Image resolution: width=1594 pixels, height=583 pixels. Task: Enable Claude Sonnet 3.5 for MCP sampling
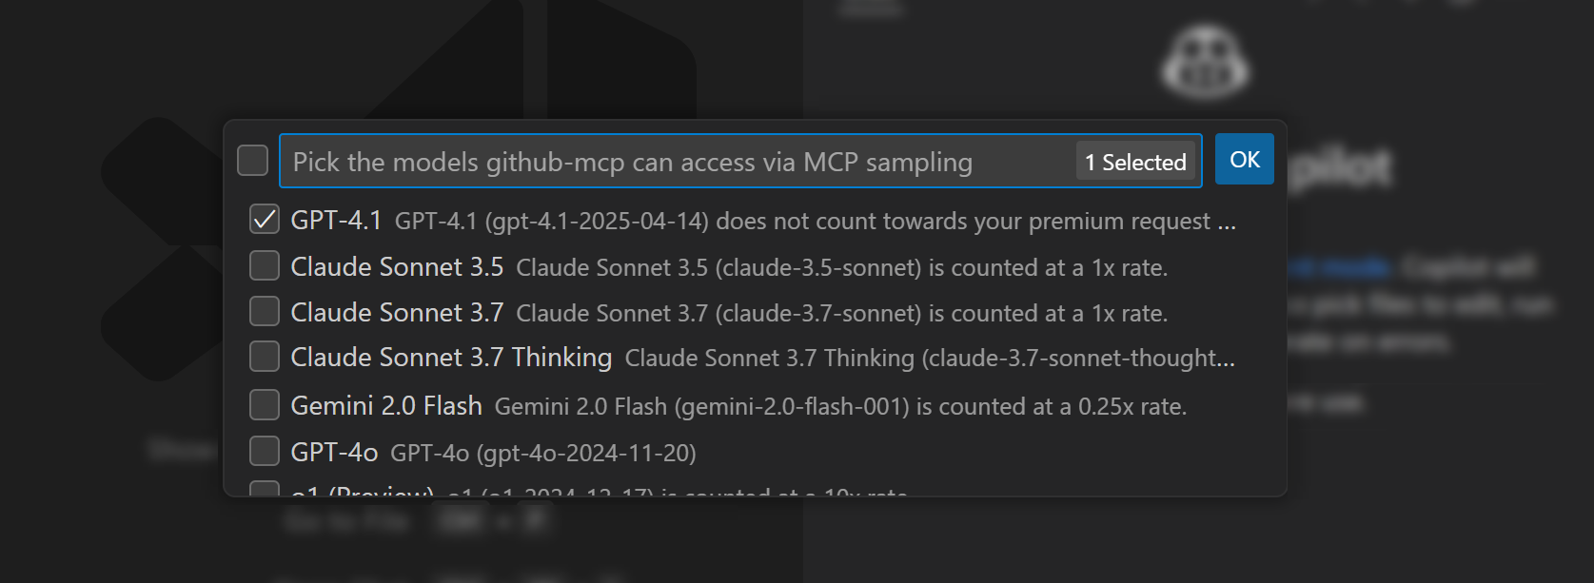(x=264, y=266)
